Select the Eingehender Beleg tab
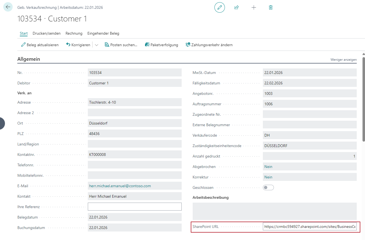This screenshot has height=240, width=365. click(103, 33)
